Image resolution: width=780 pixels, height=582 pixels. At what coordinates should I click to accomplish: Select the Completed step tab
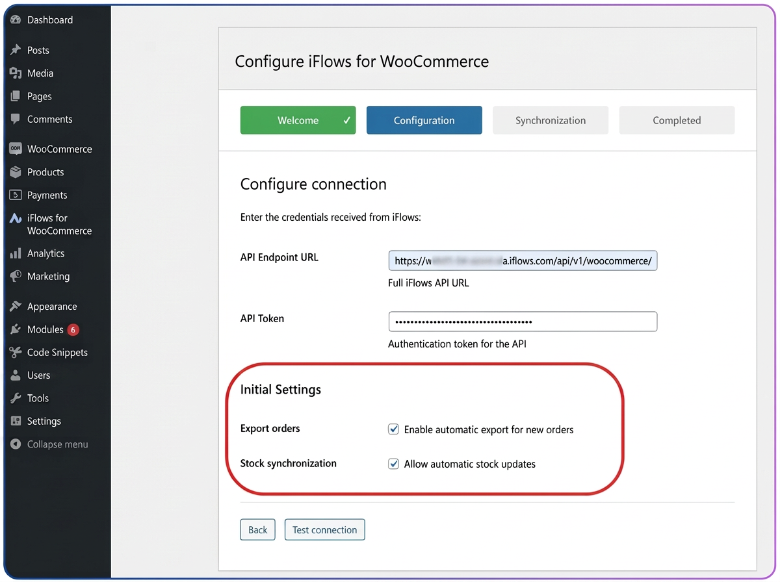677,120
